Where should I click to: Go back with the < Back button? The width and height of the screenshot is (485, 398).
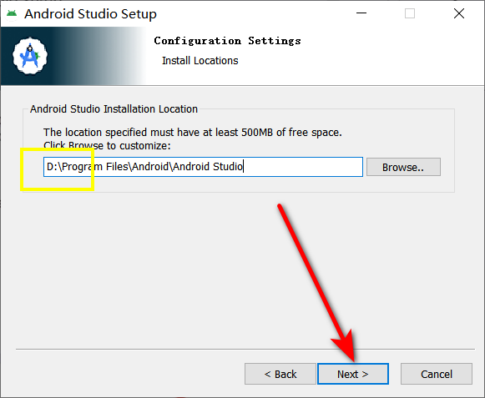(x=280, y=374)
